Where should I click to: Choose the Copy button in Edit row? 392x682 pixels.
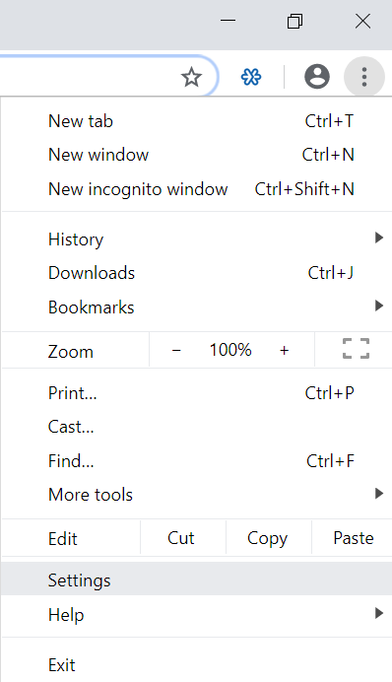(268, 538)
